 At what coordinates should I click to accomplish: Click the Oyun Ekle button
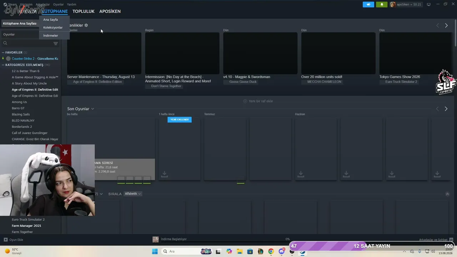pyautogui.click(x=14, y=240)
